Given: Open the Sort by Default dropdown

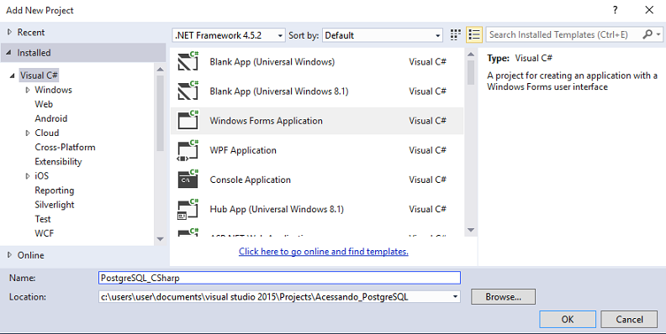Looking at the screenshot, I should [x=383, y=35].
